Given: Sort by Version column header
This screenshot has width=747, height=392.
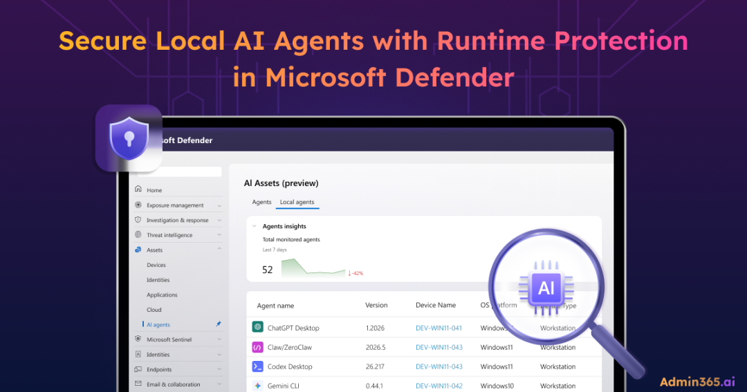Looking at the screenshot, I should [x=376, y=305].
